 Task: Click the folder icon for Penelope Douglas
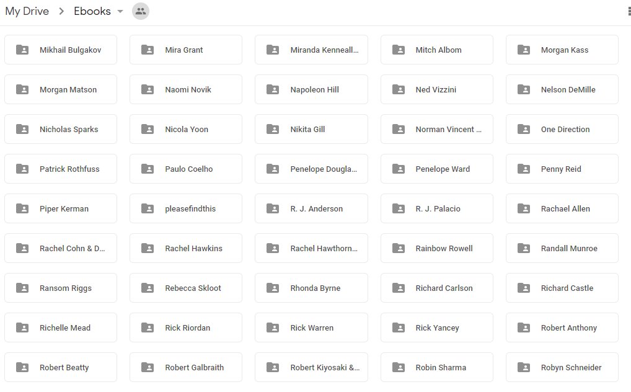(273, 169)
